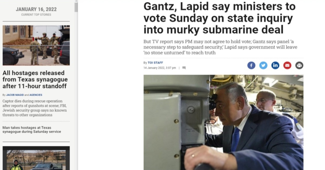
Task: Share article on LinkedIn
Action: click(x=275, y=65)
